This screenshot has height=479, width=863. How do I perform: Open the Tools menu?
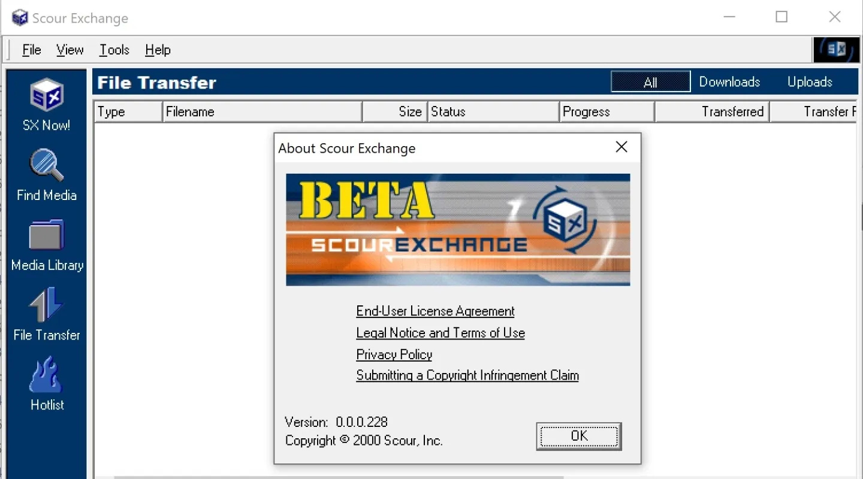pyautogui.click(x=114, y=50)
